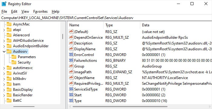Click the tree pane vertical scrollbar thumb
This screenshot has width=212, height=109.
click(63, 36)
